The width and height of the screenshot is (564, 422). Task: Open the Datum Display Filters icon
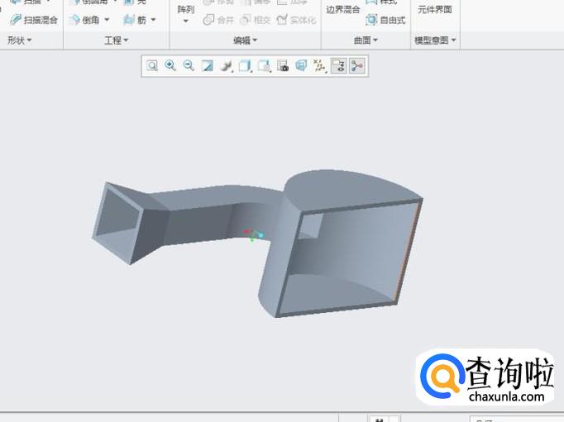(x=319, y=66)
